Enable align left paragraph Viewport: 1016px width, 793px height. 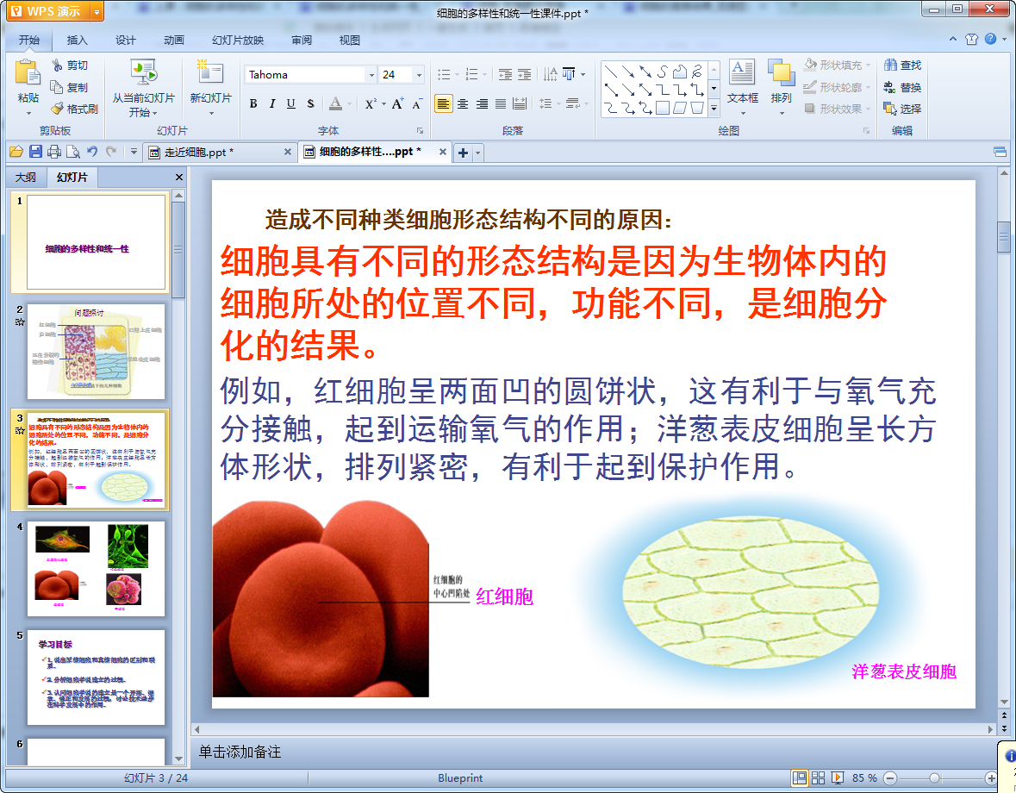point(443,103)
